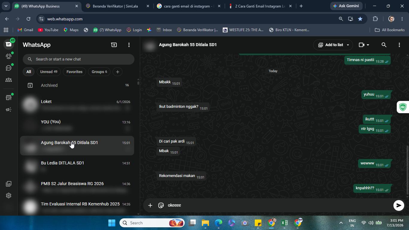The image size is (409, 230).
Task: Switch to cara ganti email di instagram tab
Action: pyautogui.click(x=188, y=6)
